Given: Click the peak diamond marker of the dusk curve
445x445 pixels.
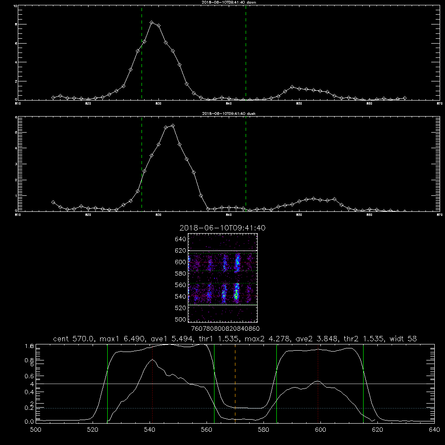Looking at the screenshot, I should pyautogui.click(x=173, y=126).
